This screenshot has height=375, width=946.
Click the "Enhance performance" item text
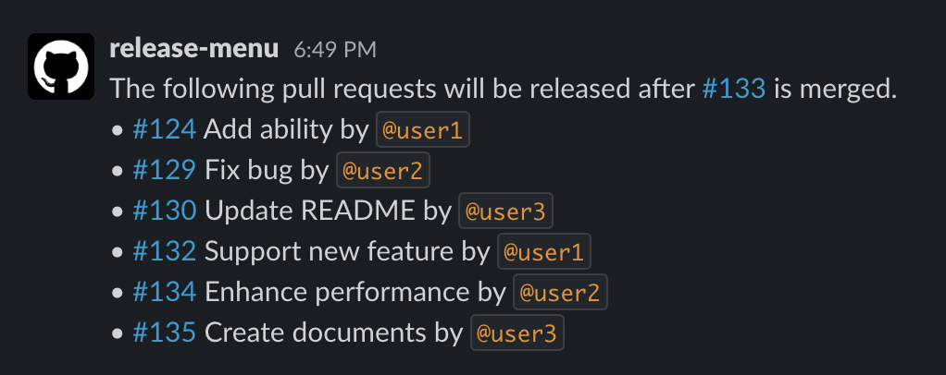(337, 293)
